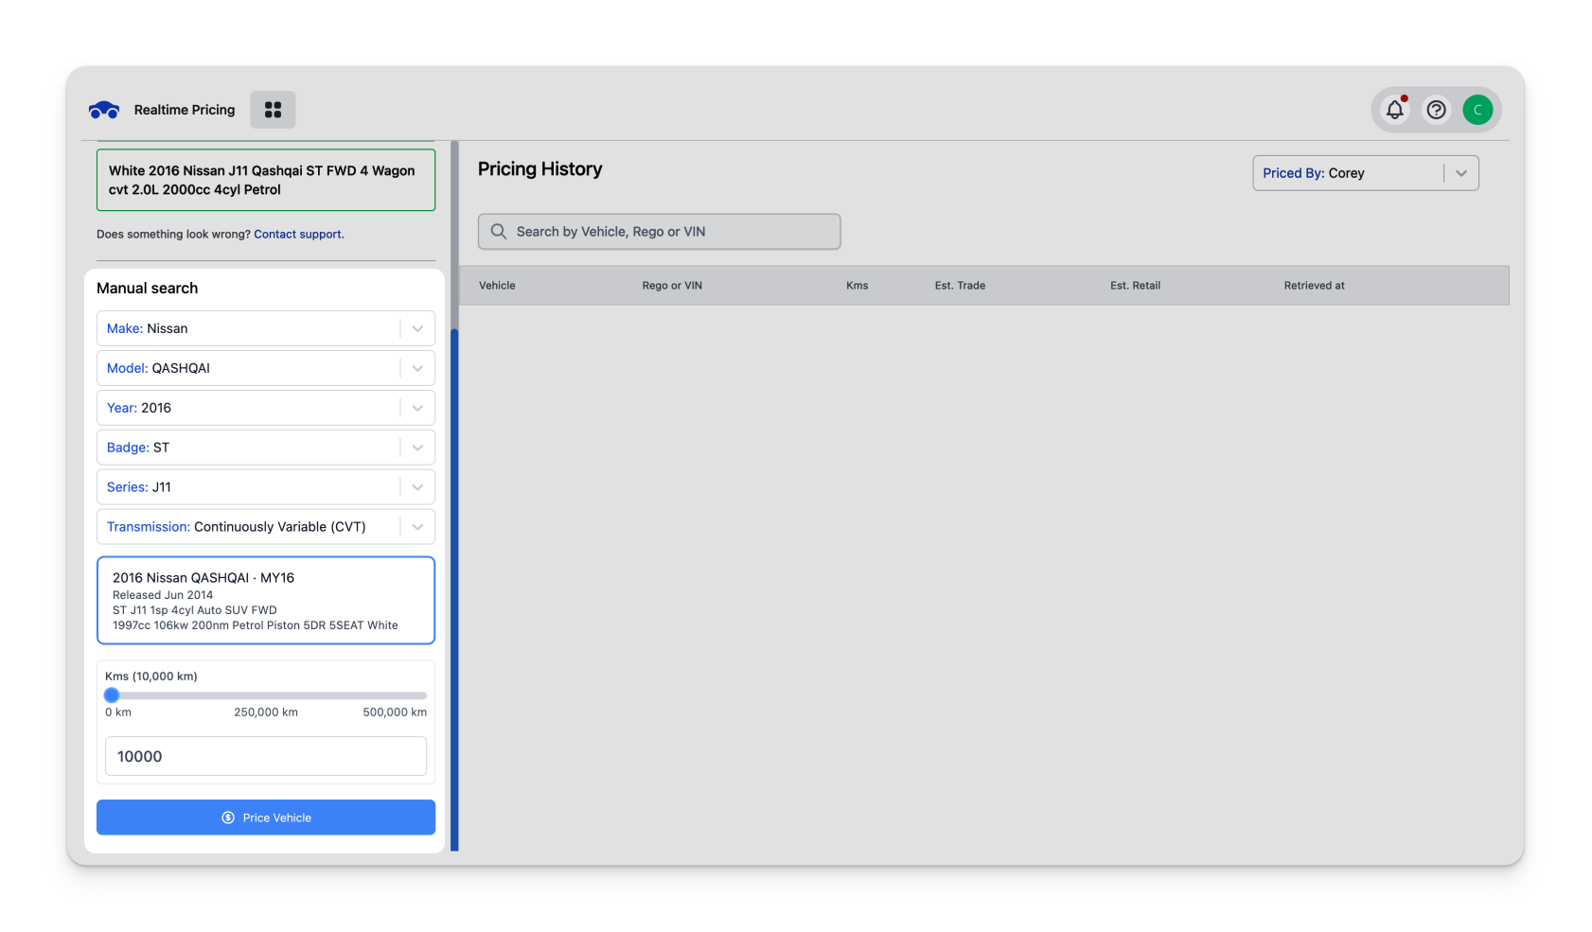Screen dimensions: 1592x932
Task: Click the magnifier icon in search bar
Action: pyautogui.click(x=499, y=232)
